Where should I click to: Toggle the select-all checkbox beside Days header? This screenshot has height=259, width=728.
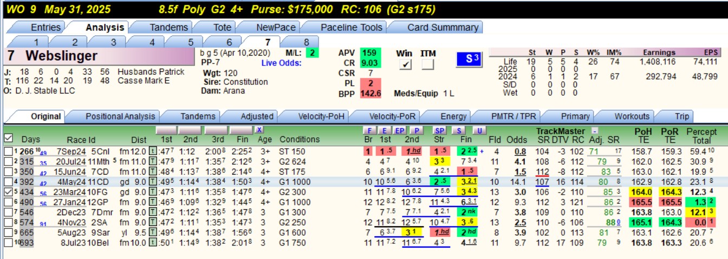tap(8, 138)
